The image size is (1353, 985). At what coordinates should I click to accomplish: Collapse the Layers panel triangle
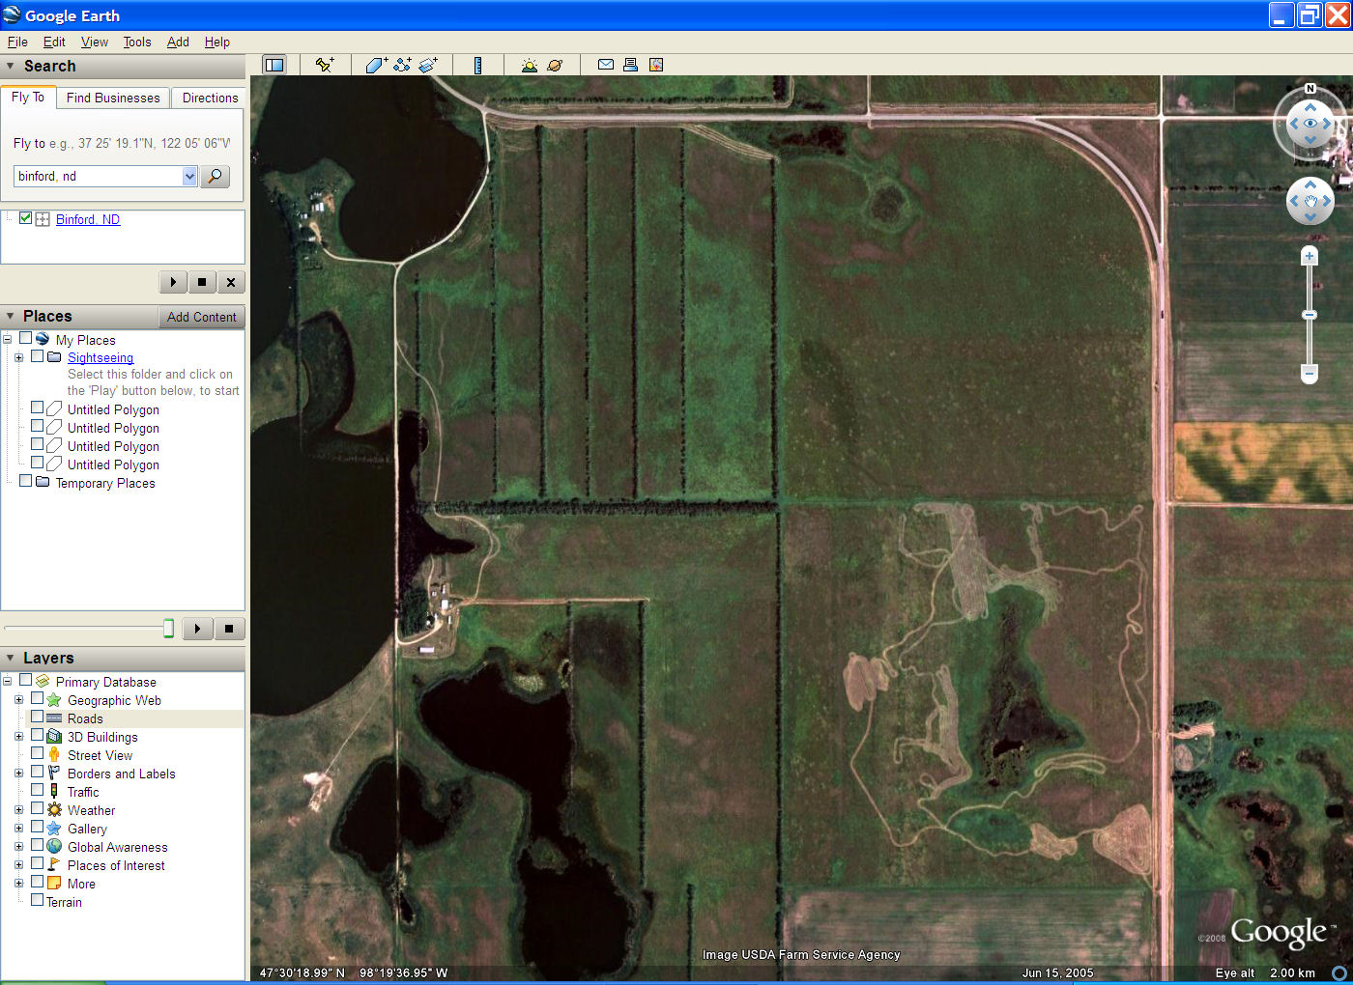point(11,658)
